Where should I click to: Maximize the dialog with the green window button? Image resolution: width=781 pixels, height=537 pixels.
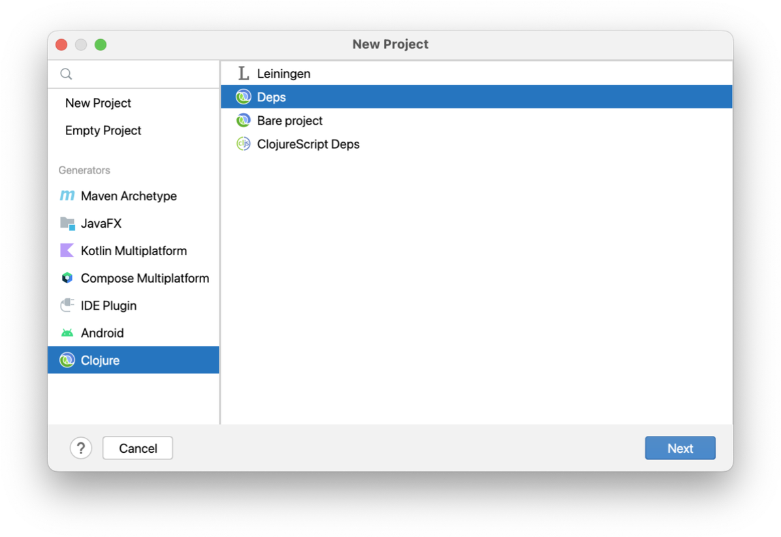[101, 45]
